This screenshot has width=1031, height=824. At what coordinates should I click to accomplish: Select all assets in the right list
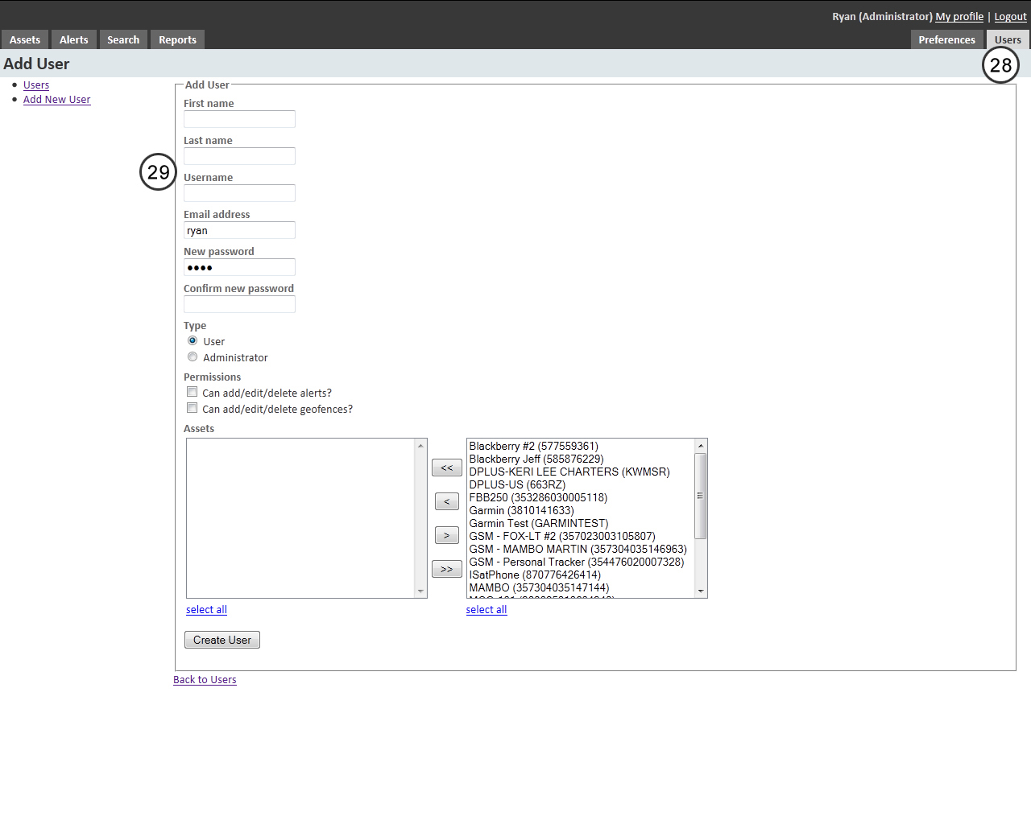click(487, 609)
